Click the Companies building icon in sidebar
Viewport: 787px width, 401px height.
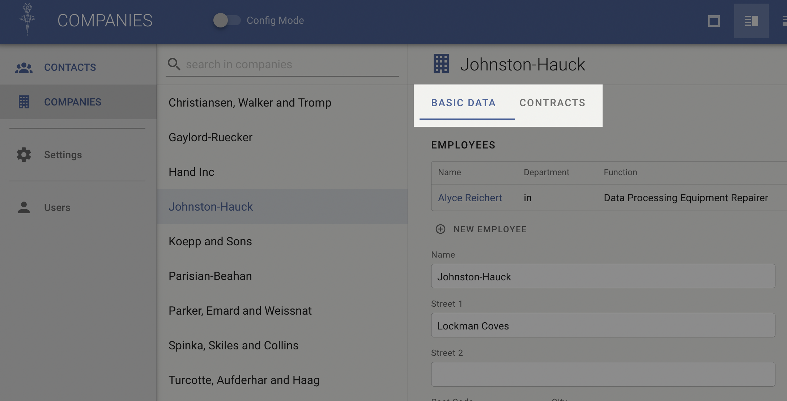[24, 102]
